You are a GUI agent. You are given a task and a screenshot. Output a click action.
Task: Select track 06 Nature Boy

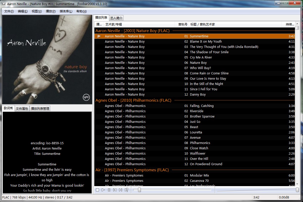195,63
